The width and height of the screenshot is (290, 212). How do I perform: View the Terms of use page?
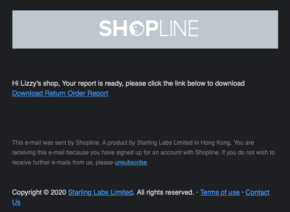[x=220, y=192]
